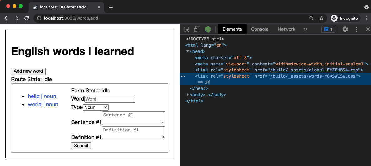Reload the page using the refresh icon
371x166 pixels.
click(x=27, y=18)
